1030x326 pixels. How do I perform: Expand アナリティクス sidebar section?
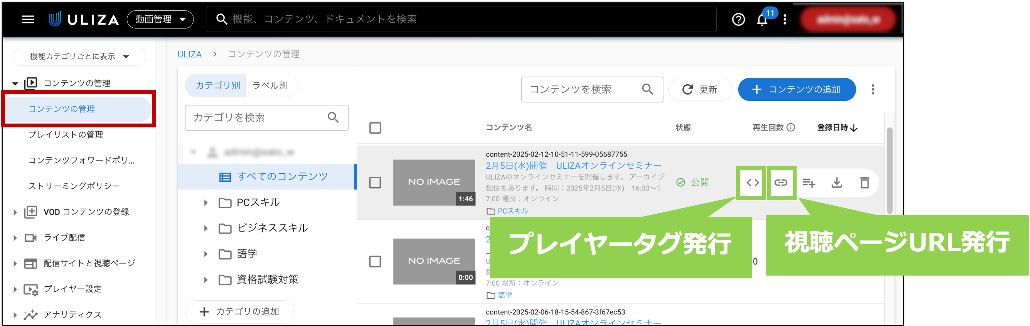click(x=15, y=315)
